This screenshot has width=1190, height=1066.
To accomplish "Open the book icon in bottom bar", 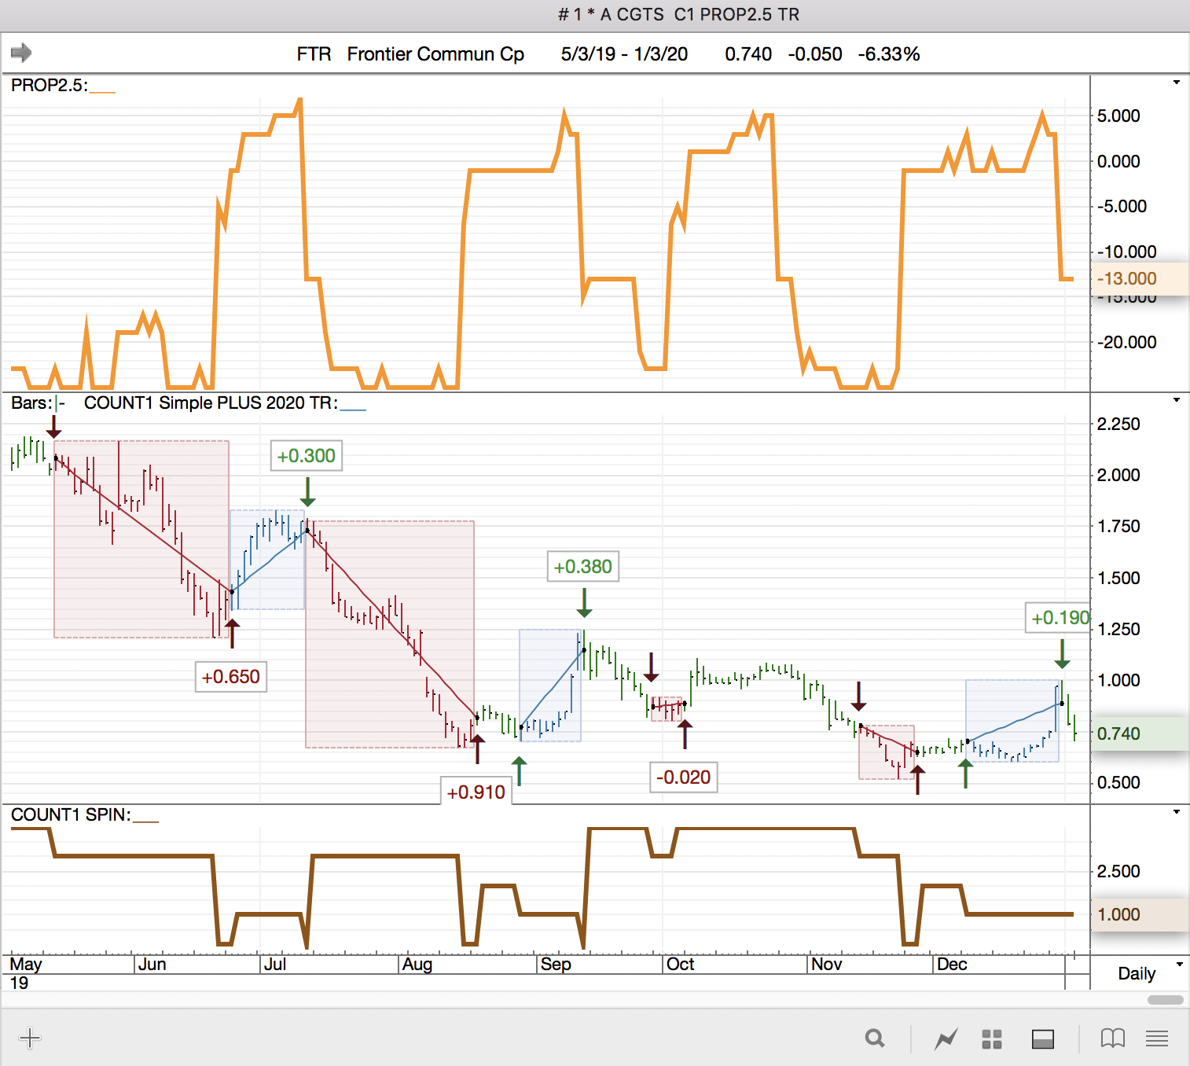I will [1113, 1038].
